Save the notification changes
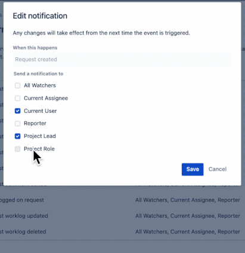The height and width of the screenshot is (253, 245). point(193,169)
